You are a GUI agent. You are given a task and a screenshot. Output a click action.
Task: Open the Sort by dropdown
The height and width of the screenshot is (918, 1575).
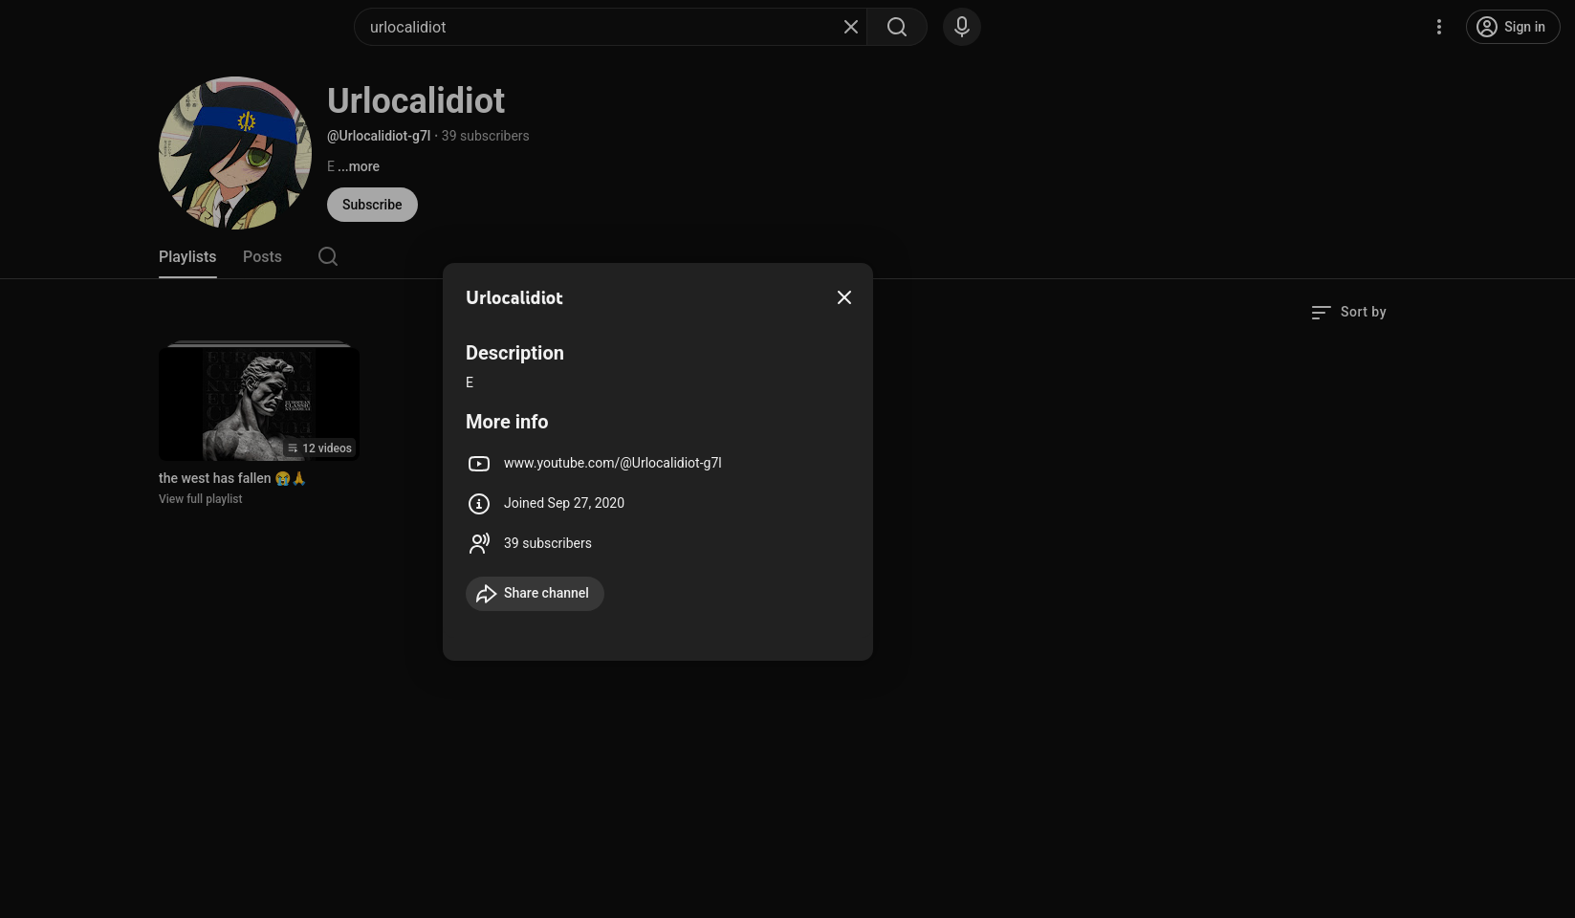pyautogui.click(x=1348, y=312)
